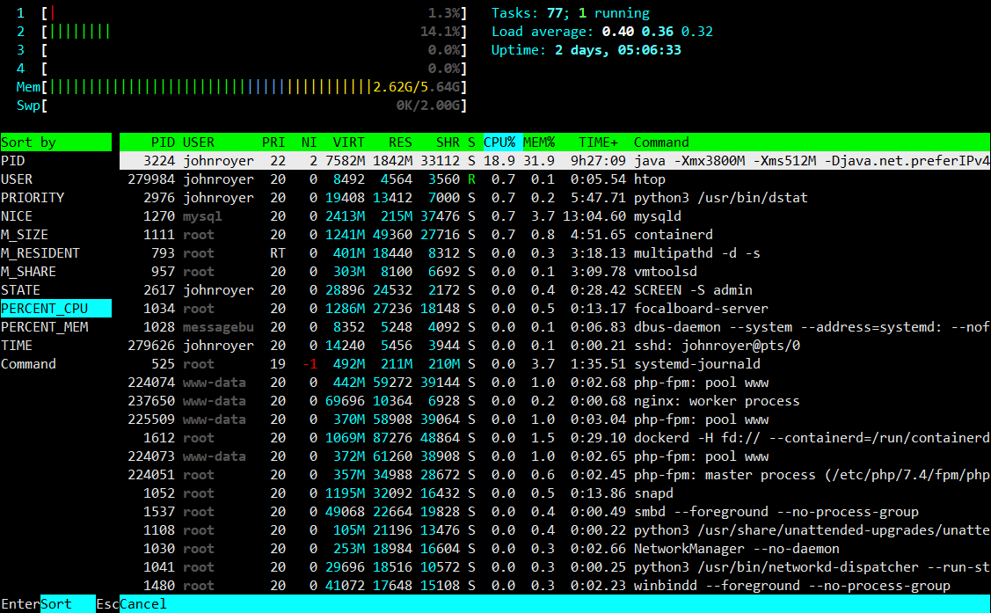The image size is (991, 613).
Task: Choose PERCENT_MEM sort option
Action: tap(55, 326)
